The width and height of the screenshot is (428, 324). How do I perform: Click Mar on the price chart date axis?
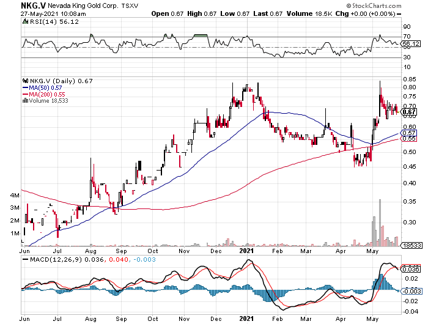tap(306, 251)
